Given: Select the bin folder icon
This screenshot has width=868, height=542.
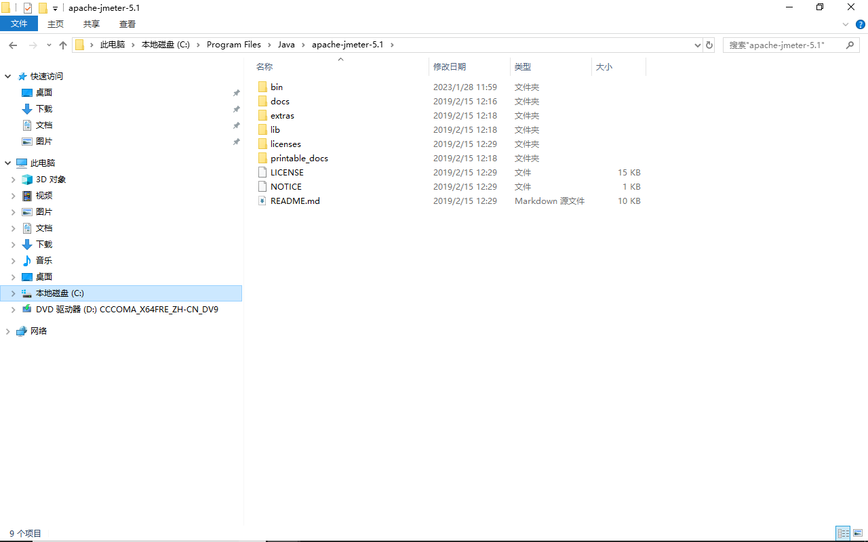Looking at the screenshot, I should (x=262, y=87).
